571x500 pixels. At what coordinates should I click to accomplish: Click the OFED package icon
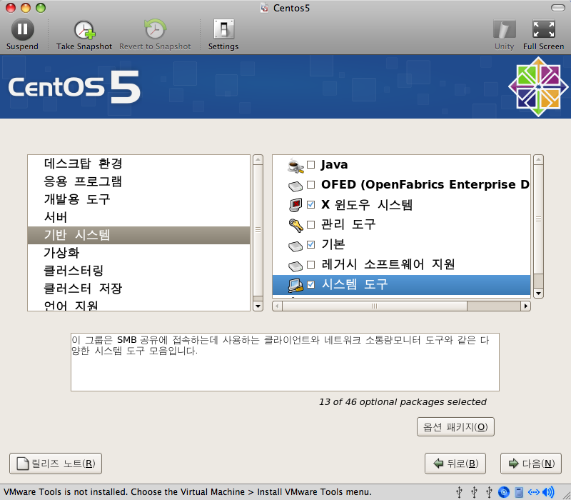(x=295, y=186)
